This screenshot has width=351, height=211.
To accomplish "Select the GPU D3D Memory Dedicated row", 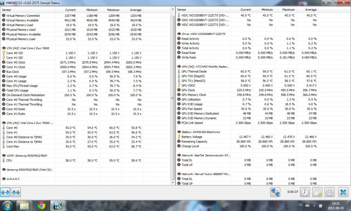I will click(x=247, y=114).
